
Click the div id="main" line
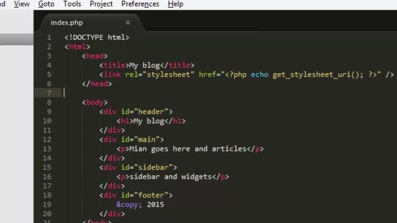point(132,139)
